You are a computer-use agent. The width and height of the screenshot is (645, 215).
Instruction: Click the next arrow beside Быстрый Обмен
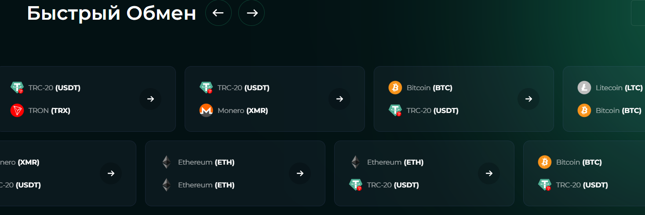pos(251,13)
